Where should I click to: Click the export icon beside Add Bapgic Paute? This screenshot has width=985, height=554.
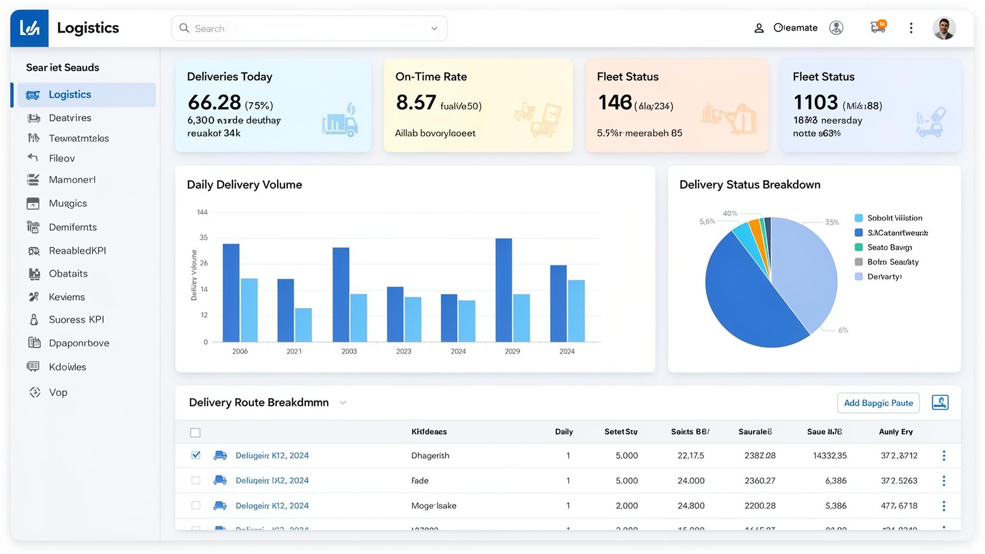click(940, 403)
